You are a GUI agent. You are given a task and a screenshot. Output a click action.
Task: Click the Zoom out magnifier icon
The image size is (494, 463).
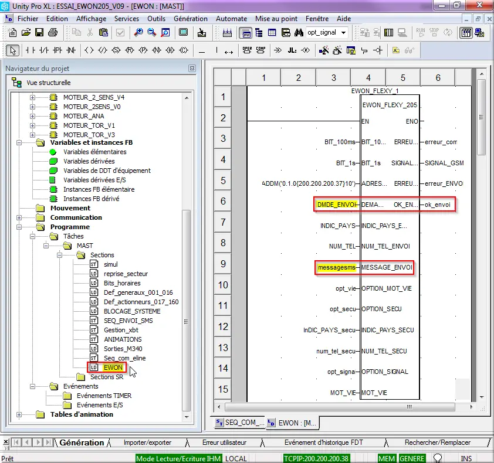pos(152,32)
